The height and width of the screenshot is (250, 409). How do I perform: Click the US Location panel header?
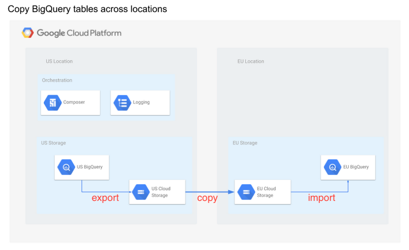(x=59, y=61)
